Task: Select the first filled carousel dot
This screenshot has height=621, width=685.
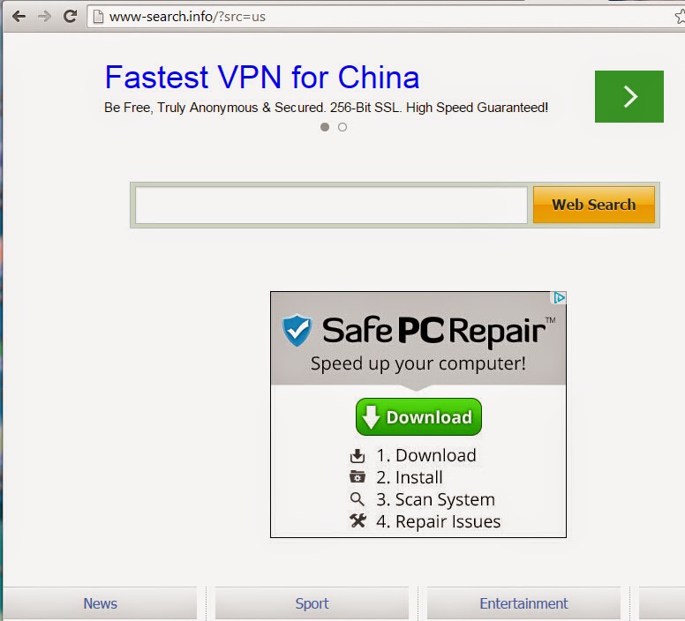Action: tap(325, 127)
